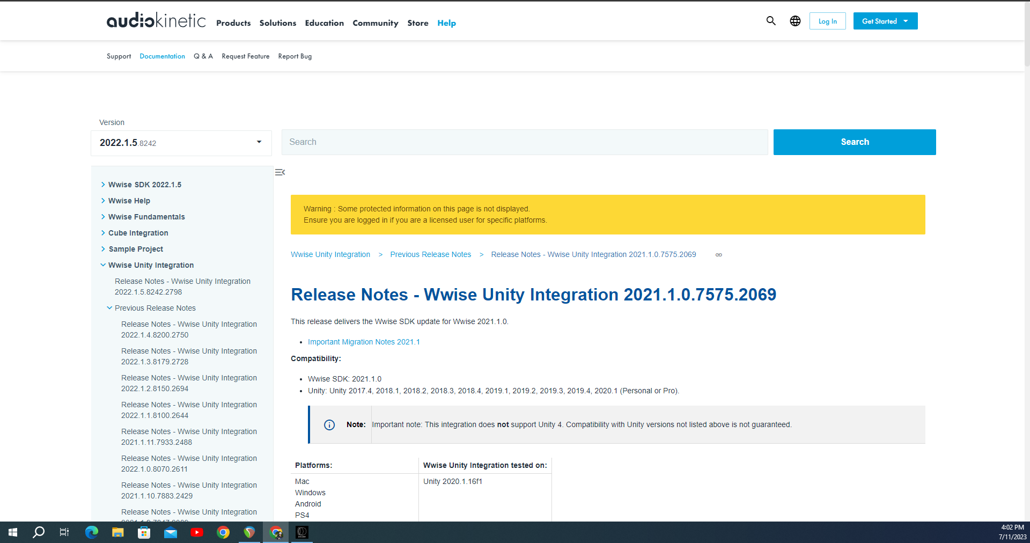Collapse the Previous Release Notes node

coord(109,308)
